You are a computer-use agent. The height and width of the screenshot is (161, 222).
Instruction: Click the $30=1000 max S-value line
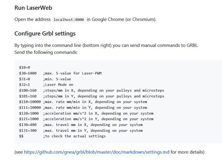pyautogui.click(x=60, y=73)
